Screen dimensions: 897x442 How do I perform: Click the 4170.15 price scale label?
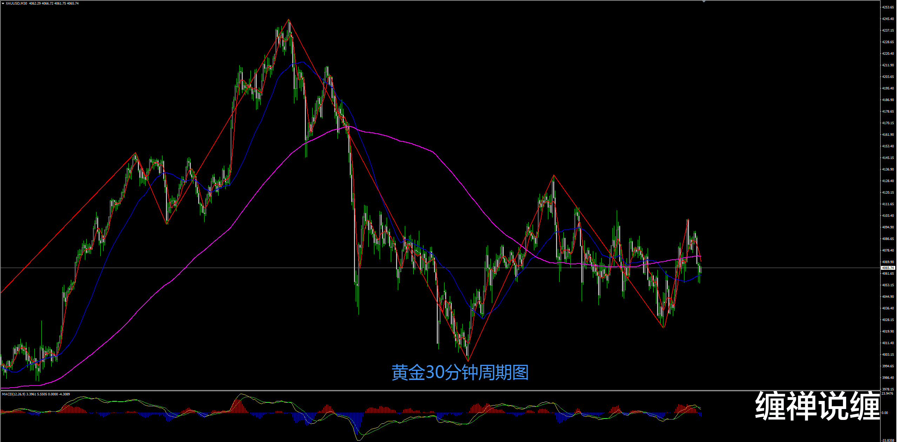pyautogui.click(x=888, y=123)
